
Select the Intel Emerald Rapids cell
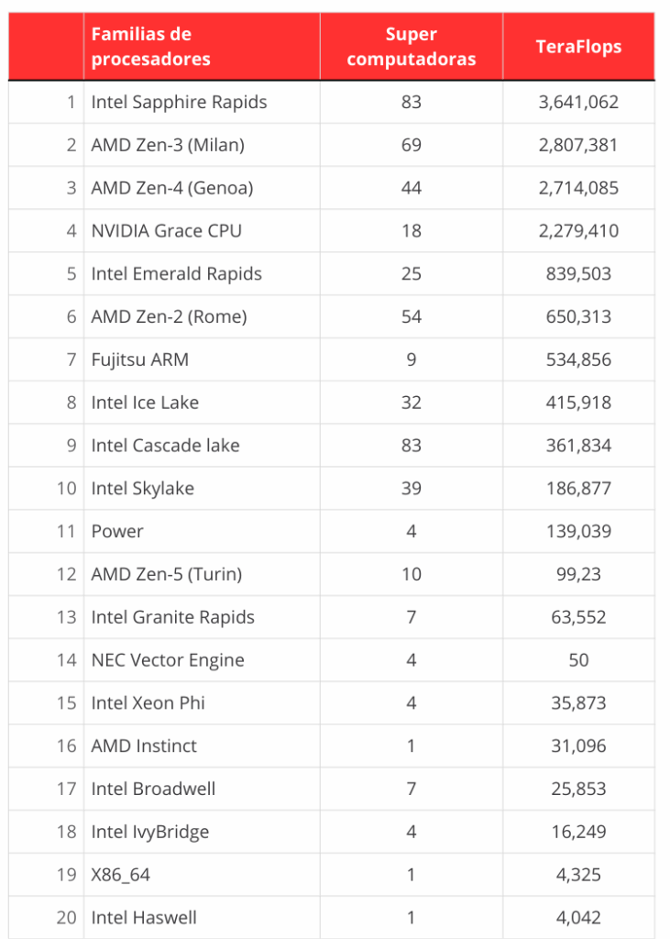coord(177,274)
